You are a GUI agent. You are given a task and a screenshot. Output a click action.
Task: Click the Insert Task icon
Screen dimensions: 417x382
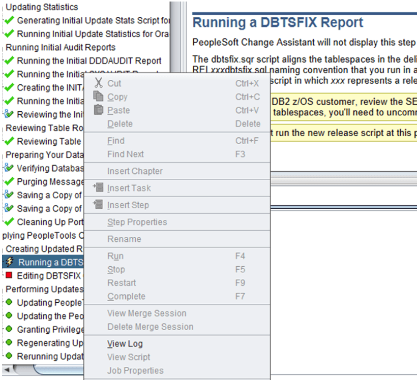98,187
